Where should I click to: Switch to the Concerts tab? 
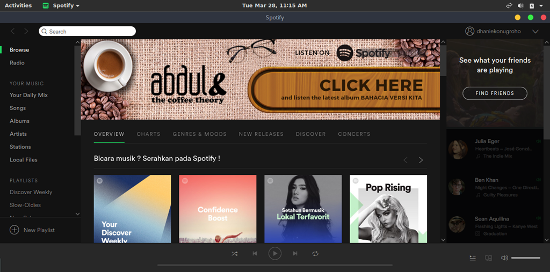tap(354, 134)
